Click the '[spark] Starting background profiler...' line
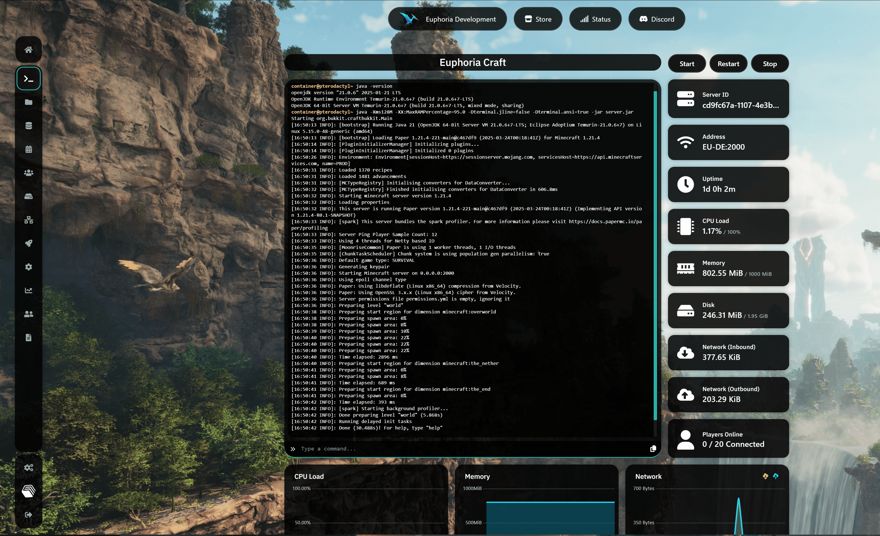The image size is (880, 536). [x=369, y=408]
